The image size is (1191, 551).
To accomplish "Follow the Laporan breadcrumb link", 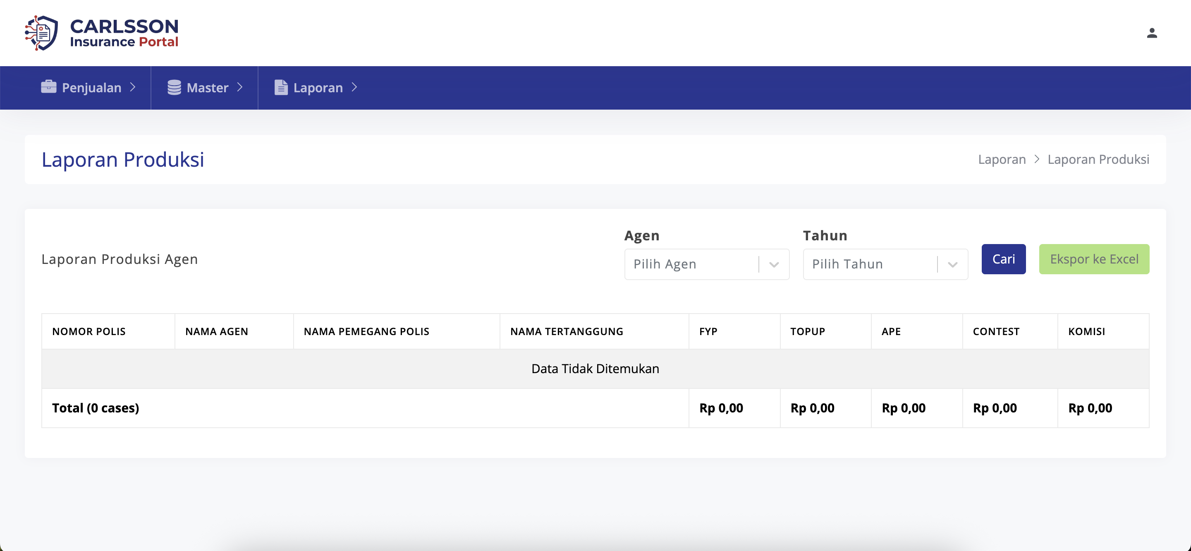I will [x=1002, y=159].
